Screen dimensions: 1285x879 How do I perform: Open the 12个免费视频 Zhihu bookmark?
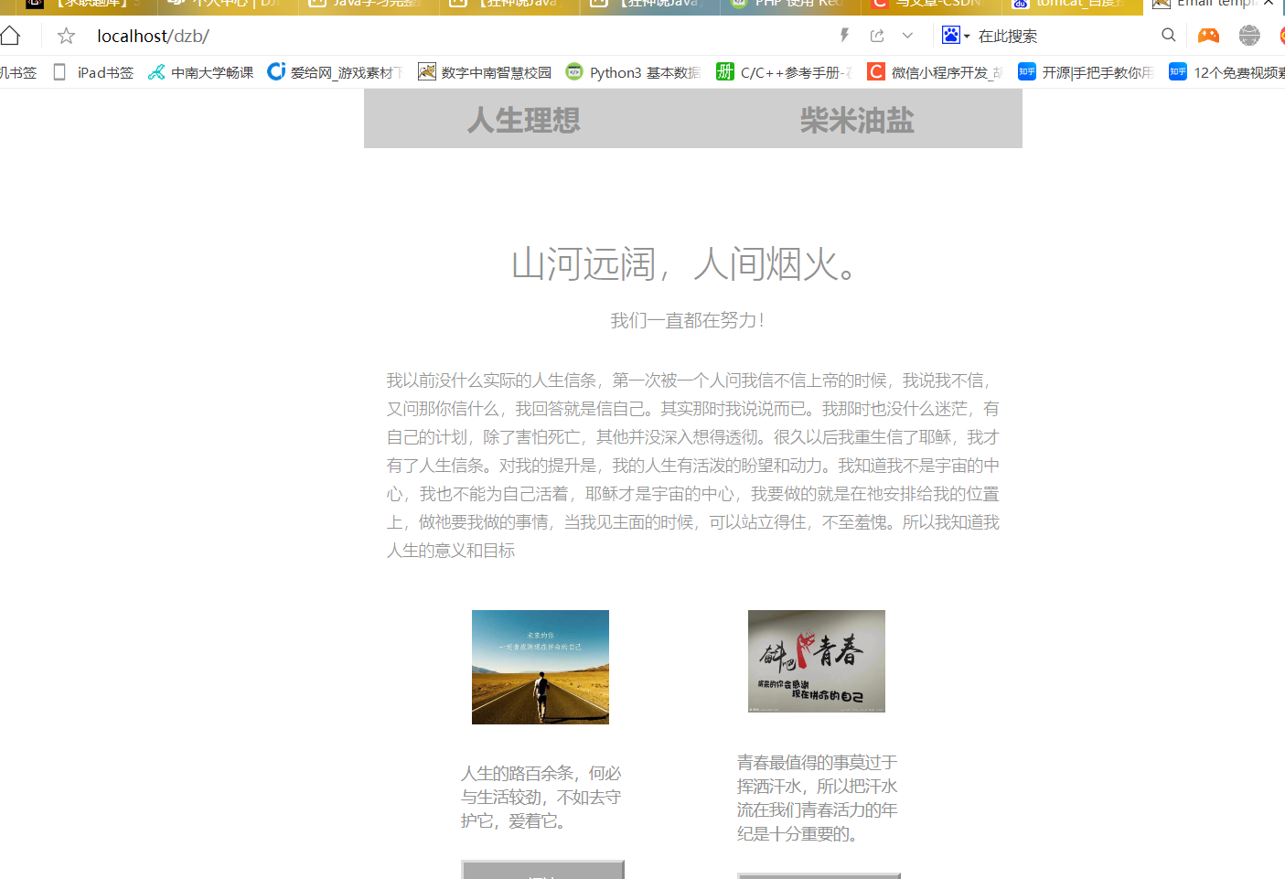coord(1227,72)
